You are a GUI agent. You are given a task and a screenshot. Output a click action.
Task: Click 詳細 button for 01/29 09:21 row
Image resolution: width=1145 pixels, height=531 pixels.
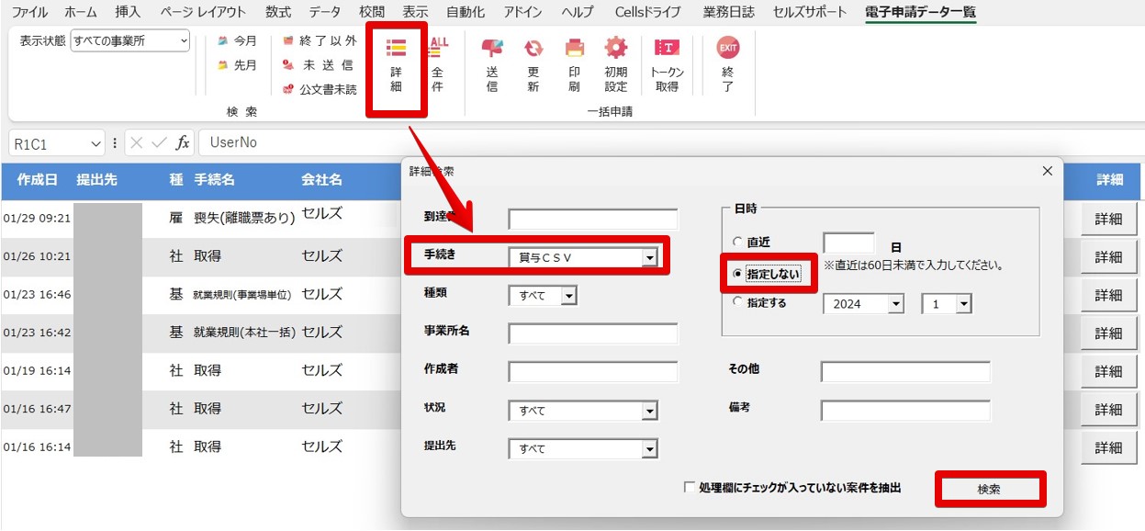[x=1109, y=219]
